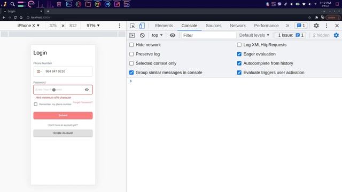Open the browser home page

[x=21, y=18]
